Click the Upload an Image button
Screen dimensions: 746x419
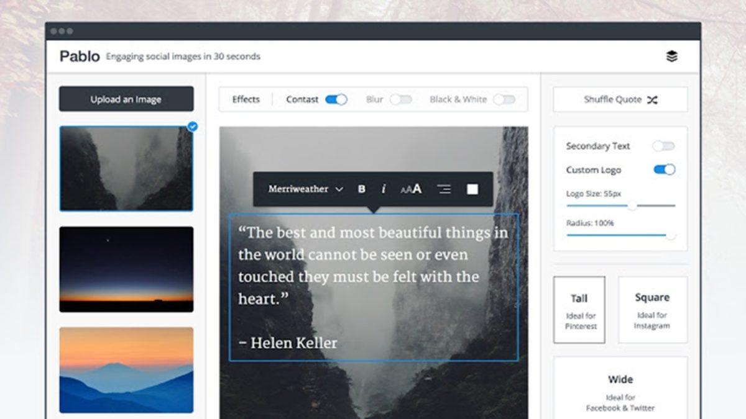(x=126, y=99)
